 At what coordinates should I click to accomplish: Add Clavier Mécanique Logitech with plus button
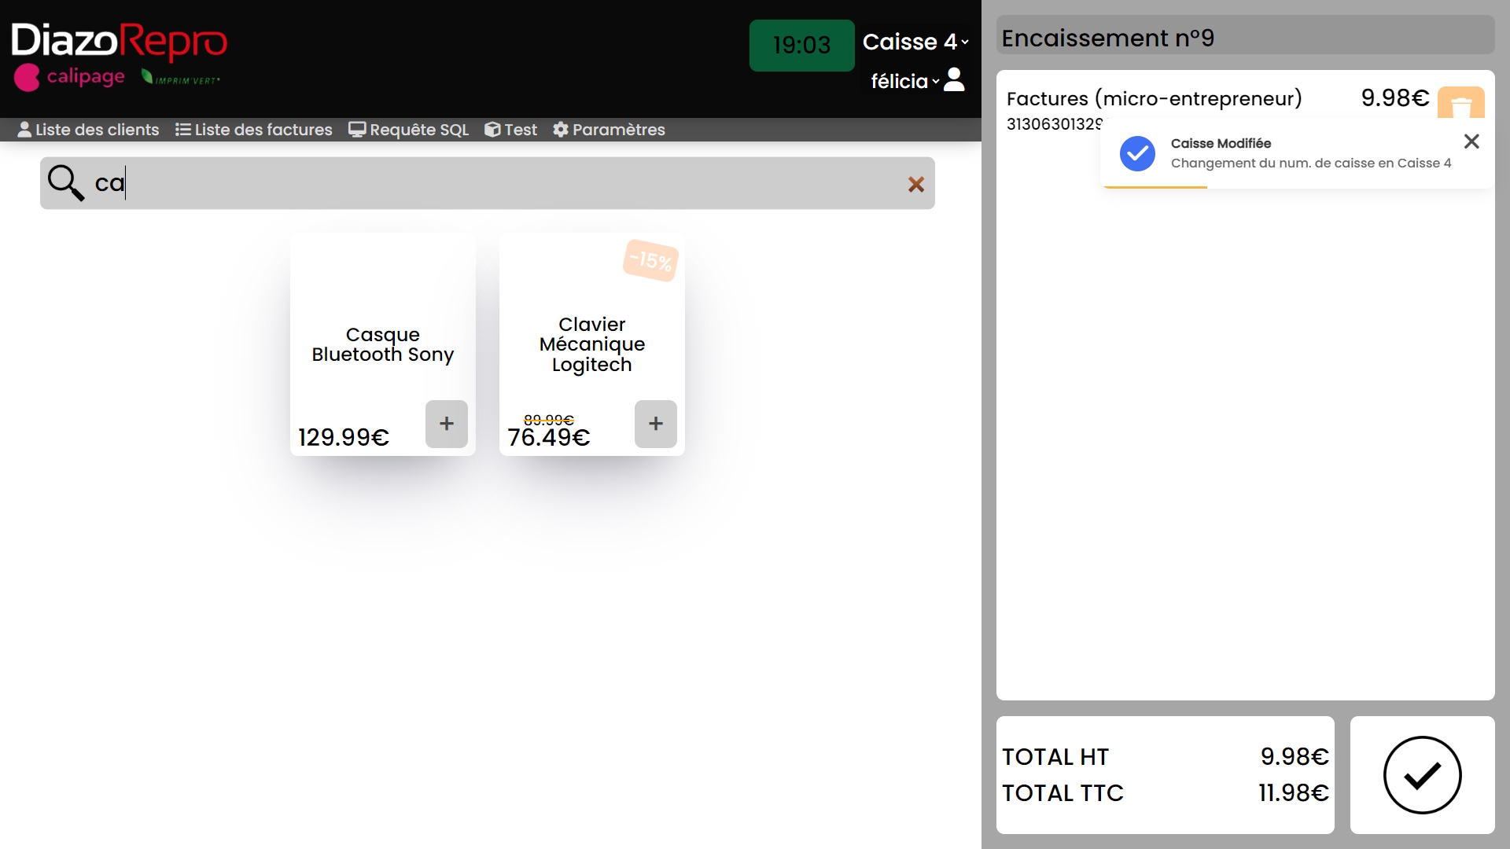click(x=655, y=424)
